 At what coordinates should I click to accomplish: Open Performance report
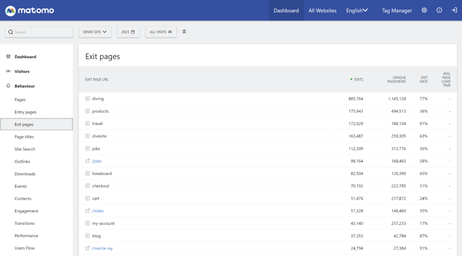click(x=26, y=236)
